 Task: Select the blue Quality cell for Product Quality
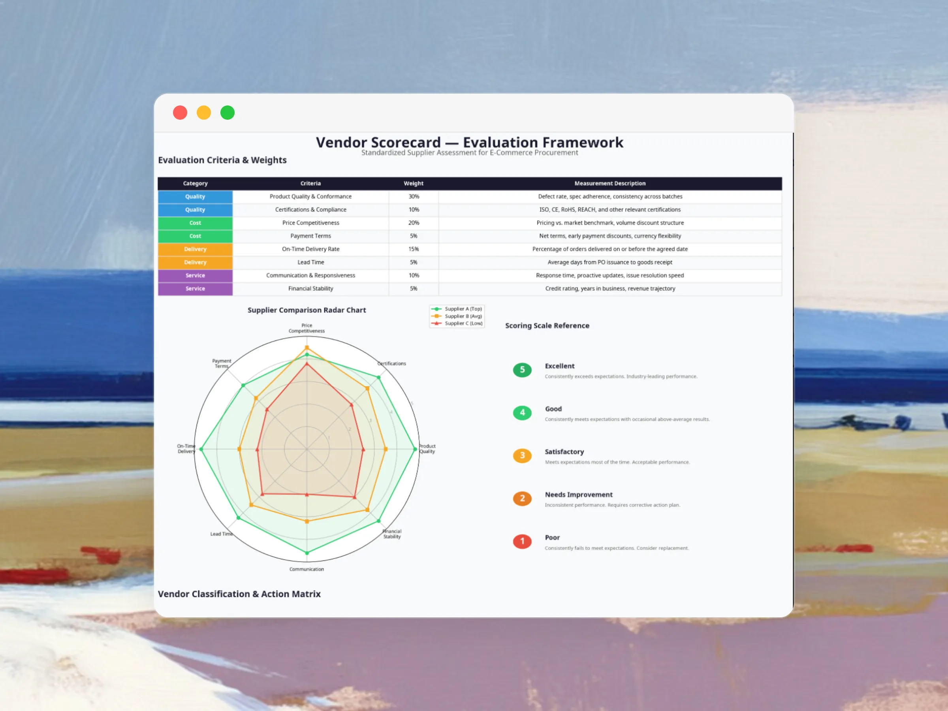pos(195,197)
